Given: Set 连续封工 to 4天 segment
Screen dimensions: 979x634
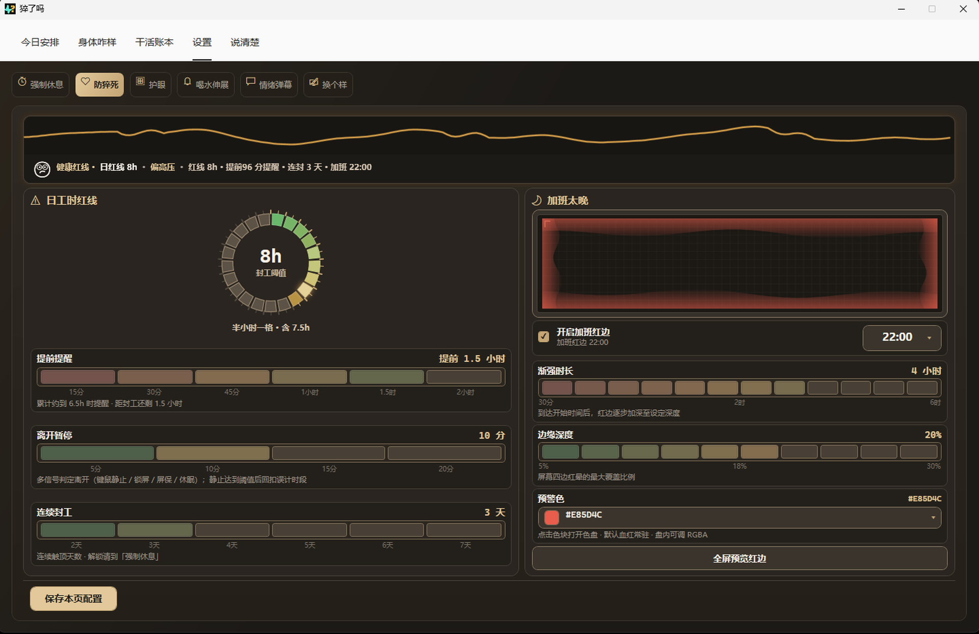Looking at the screenshot, I should click(x=232, y=530).
